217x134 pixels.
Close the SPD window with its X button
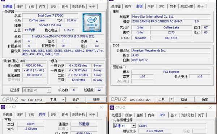click(x=210, y=108)
